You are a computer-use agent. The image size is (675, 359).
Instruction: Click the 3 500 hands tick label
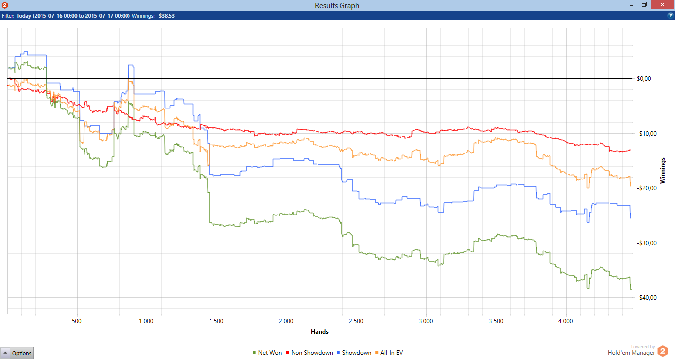[x=496, y=321]
